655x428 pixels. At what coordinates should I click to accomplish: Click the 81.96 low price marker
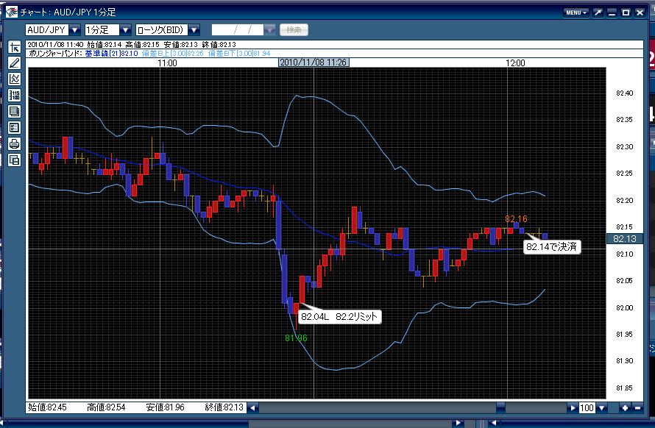[296, 338]
